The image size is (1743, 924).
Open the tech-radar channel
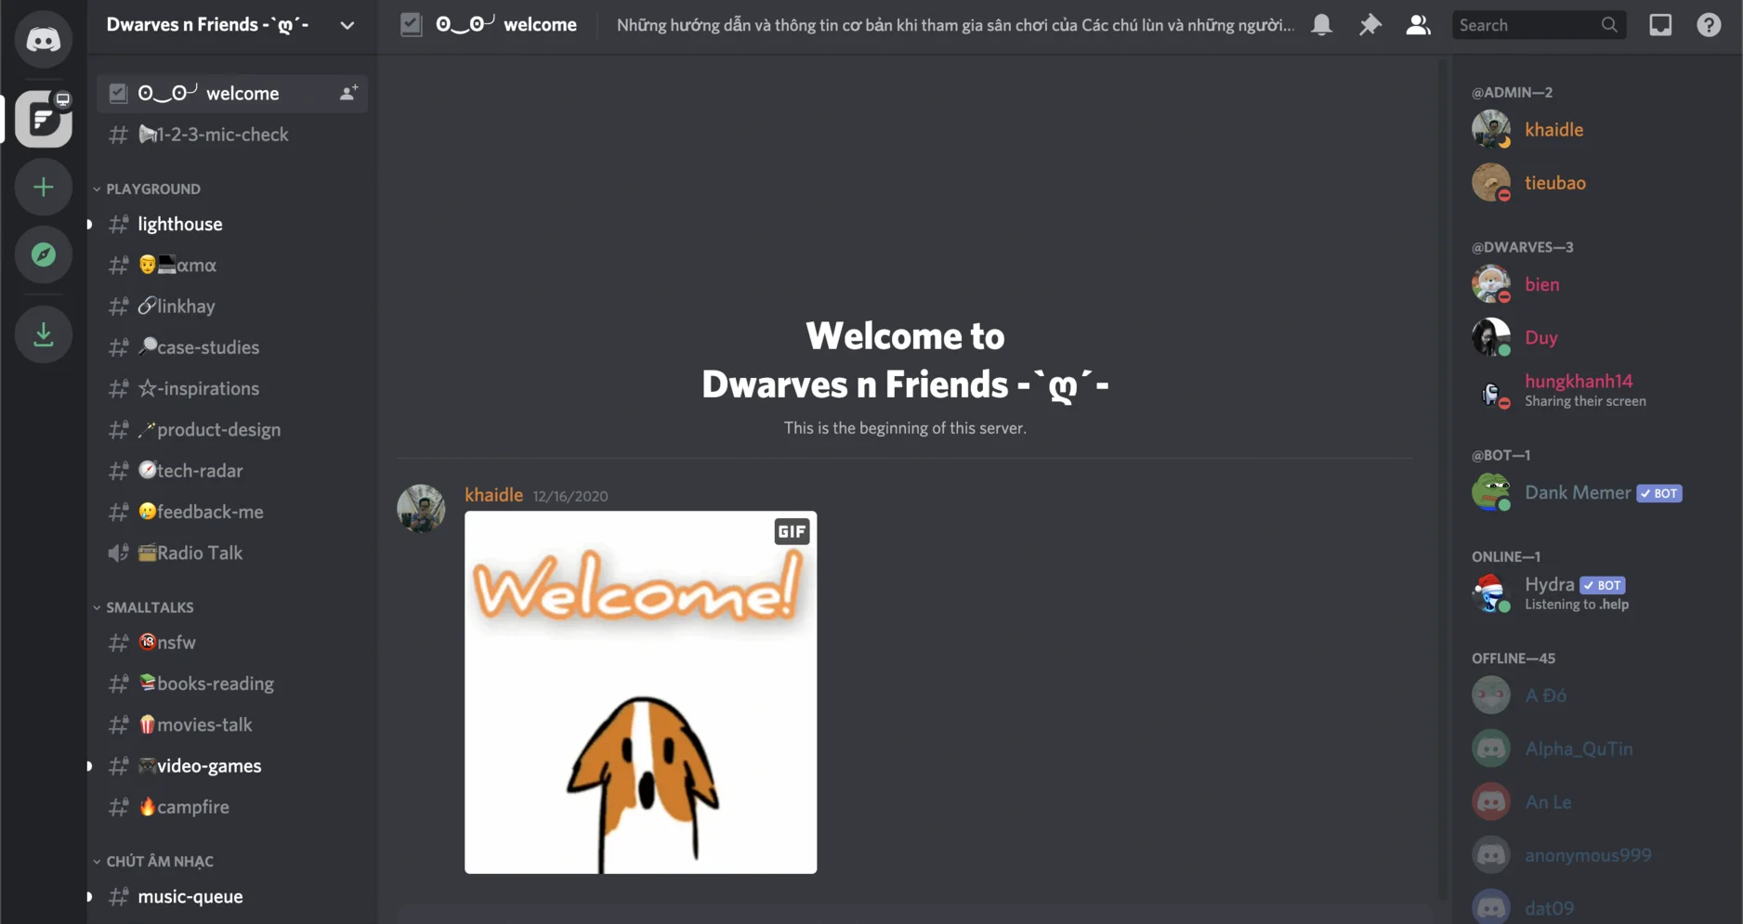point(232,471)
